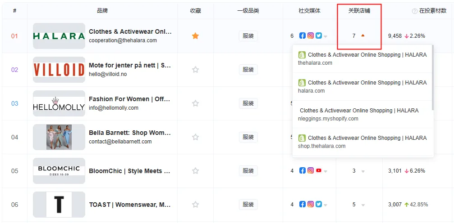This screenshot has height=223, width=454.
Task: Click the Hello Molly logo thumbnail
Action: (59, 103)
